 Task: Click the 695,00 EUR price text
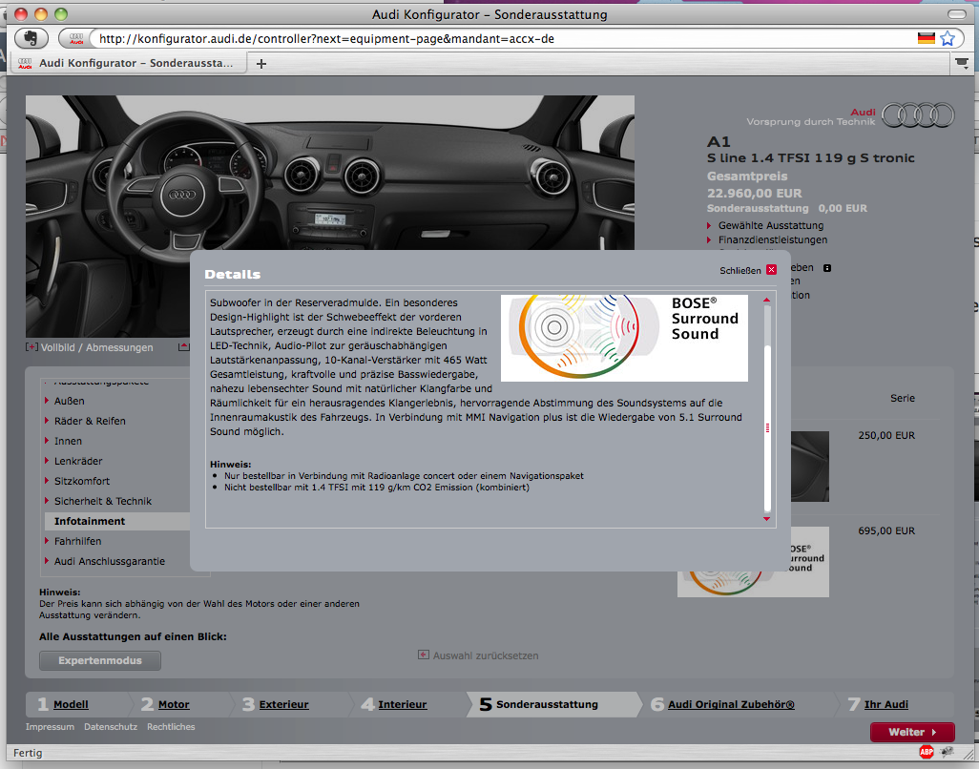[x=886, y=530]
